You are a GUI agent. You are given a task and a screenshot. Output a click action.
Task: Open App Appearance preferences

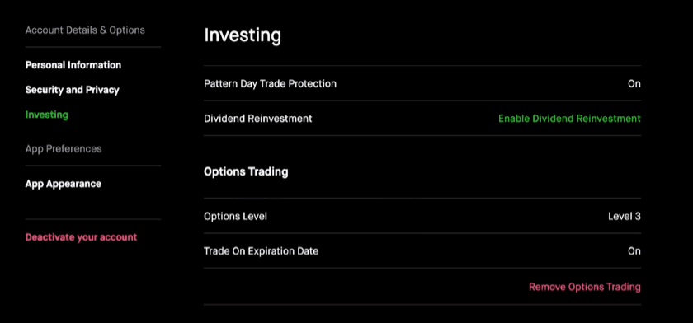64,184
